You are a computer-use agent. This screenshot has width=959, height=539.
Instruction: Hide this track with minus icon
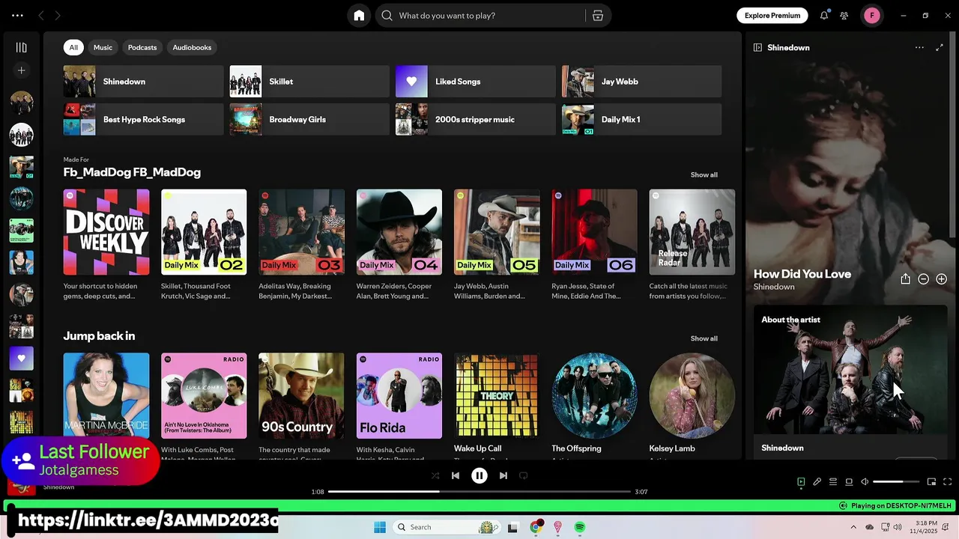[x=924, y=278]
